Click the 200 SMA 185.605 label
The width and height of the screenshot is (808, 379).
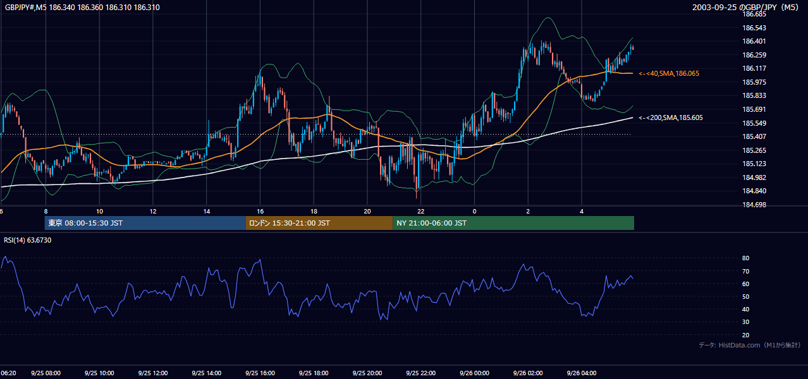click(x=670, y=118)
